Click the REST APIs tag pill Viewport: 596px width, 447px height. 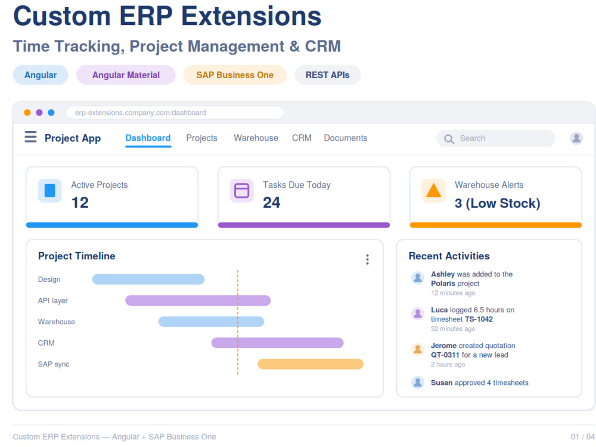[x=327, y=75]
